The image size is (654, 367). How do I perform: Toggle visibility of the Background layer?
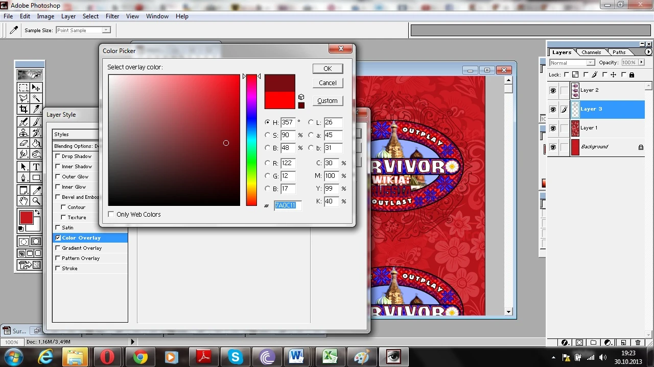[x=553, y=147]
